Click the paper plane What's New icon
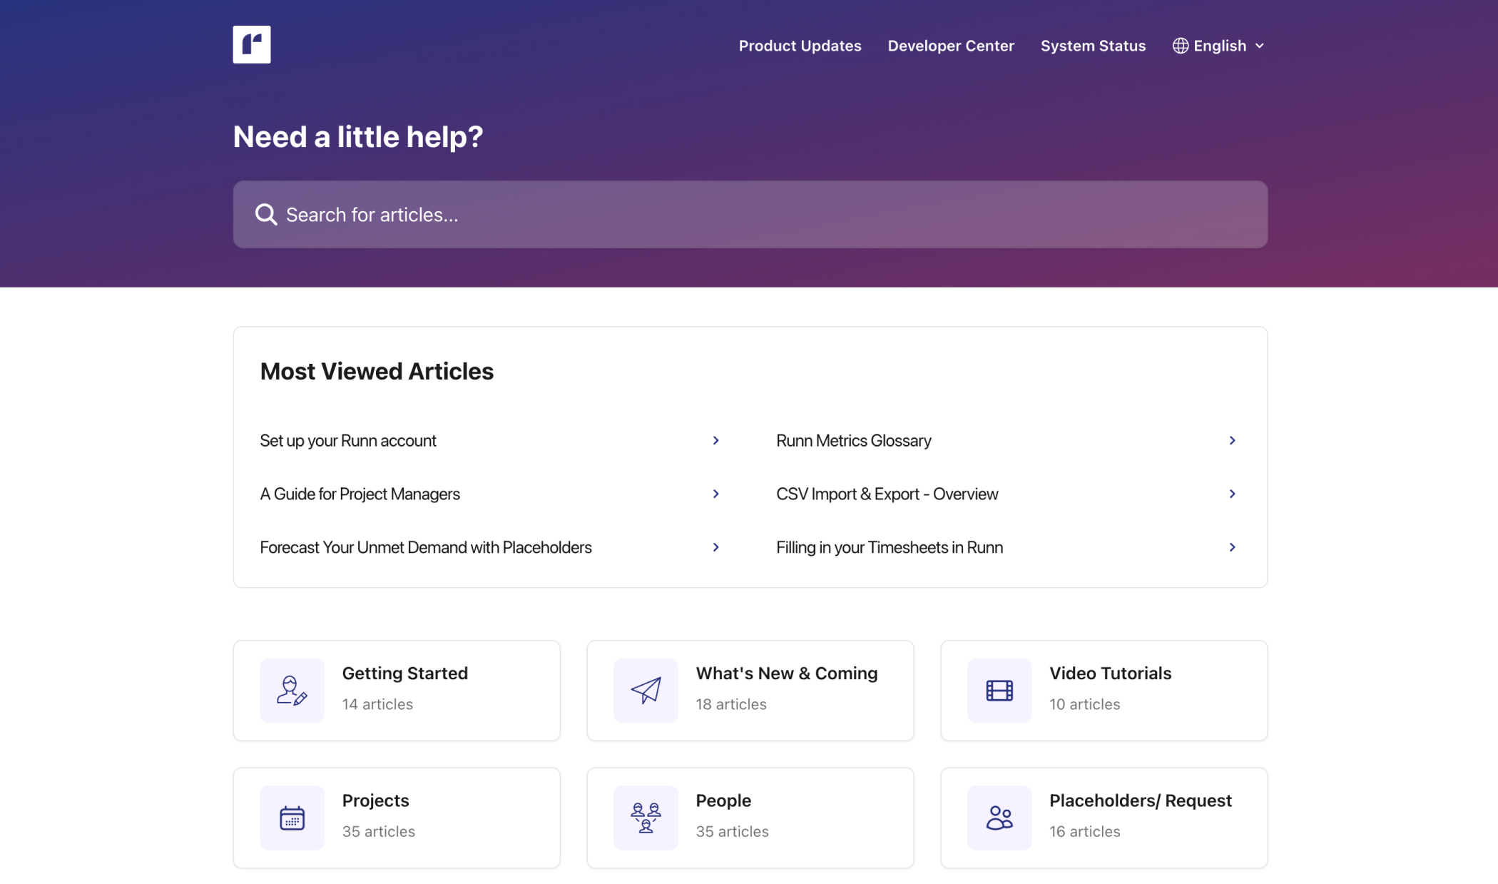This screenshot has width=1498, height=884. (646, 691)
